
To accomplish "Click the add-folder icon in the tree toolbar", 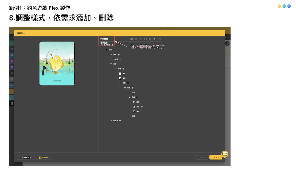I will (x=132, y=39).
